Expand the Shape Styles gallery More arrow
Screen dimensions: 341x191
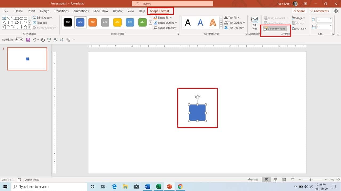pos(151,27)
